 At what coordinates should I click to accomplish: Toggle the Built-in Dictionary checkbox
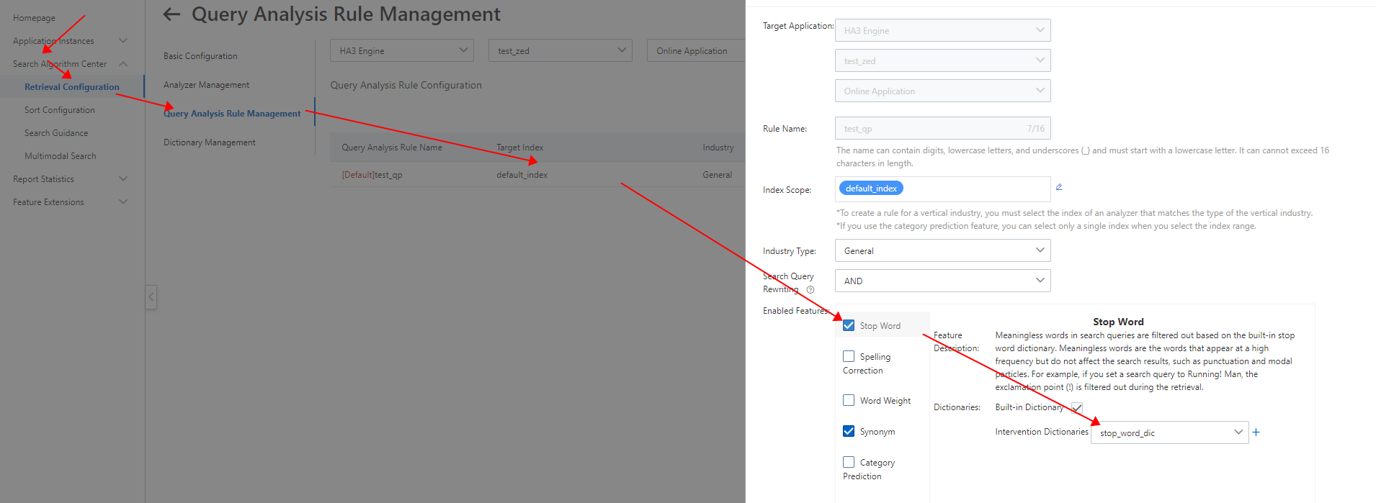pyautogui.click(x=1077, y=407)
